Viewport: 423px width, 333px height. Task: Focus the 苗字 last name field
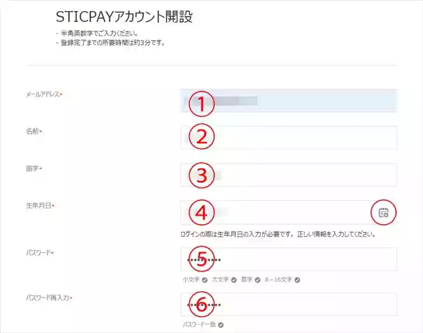[x=289, y=175]
